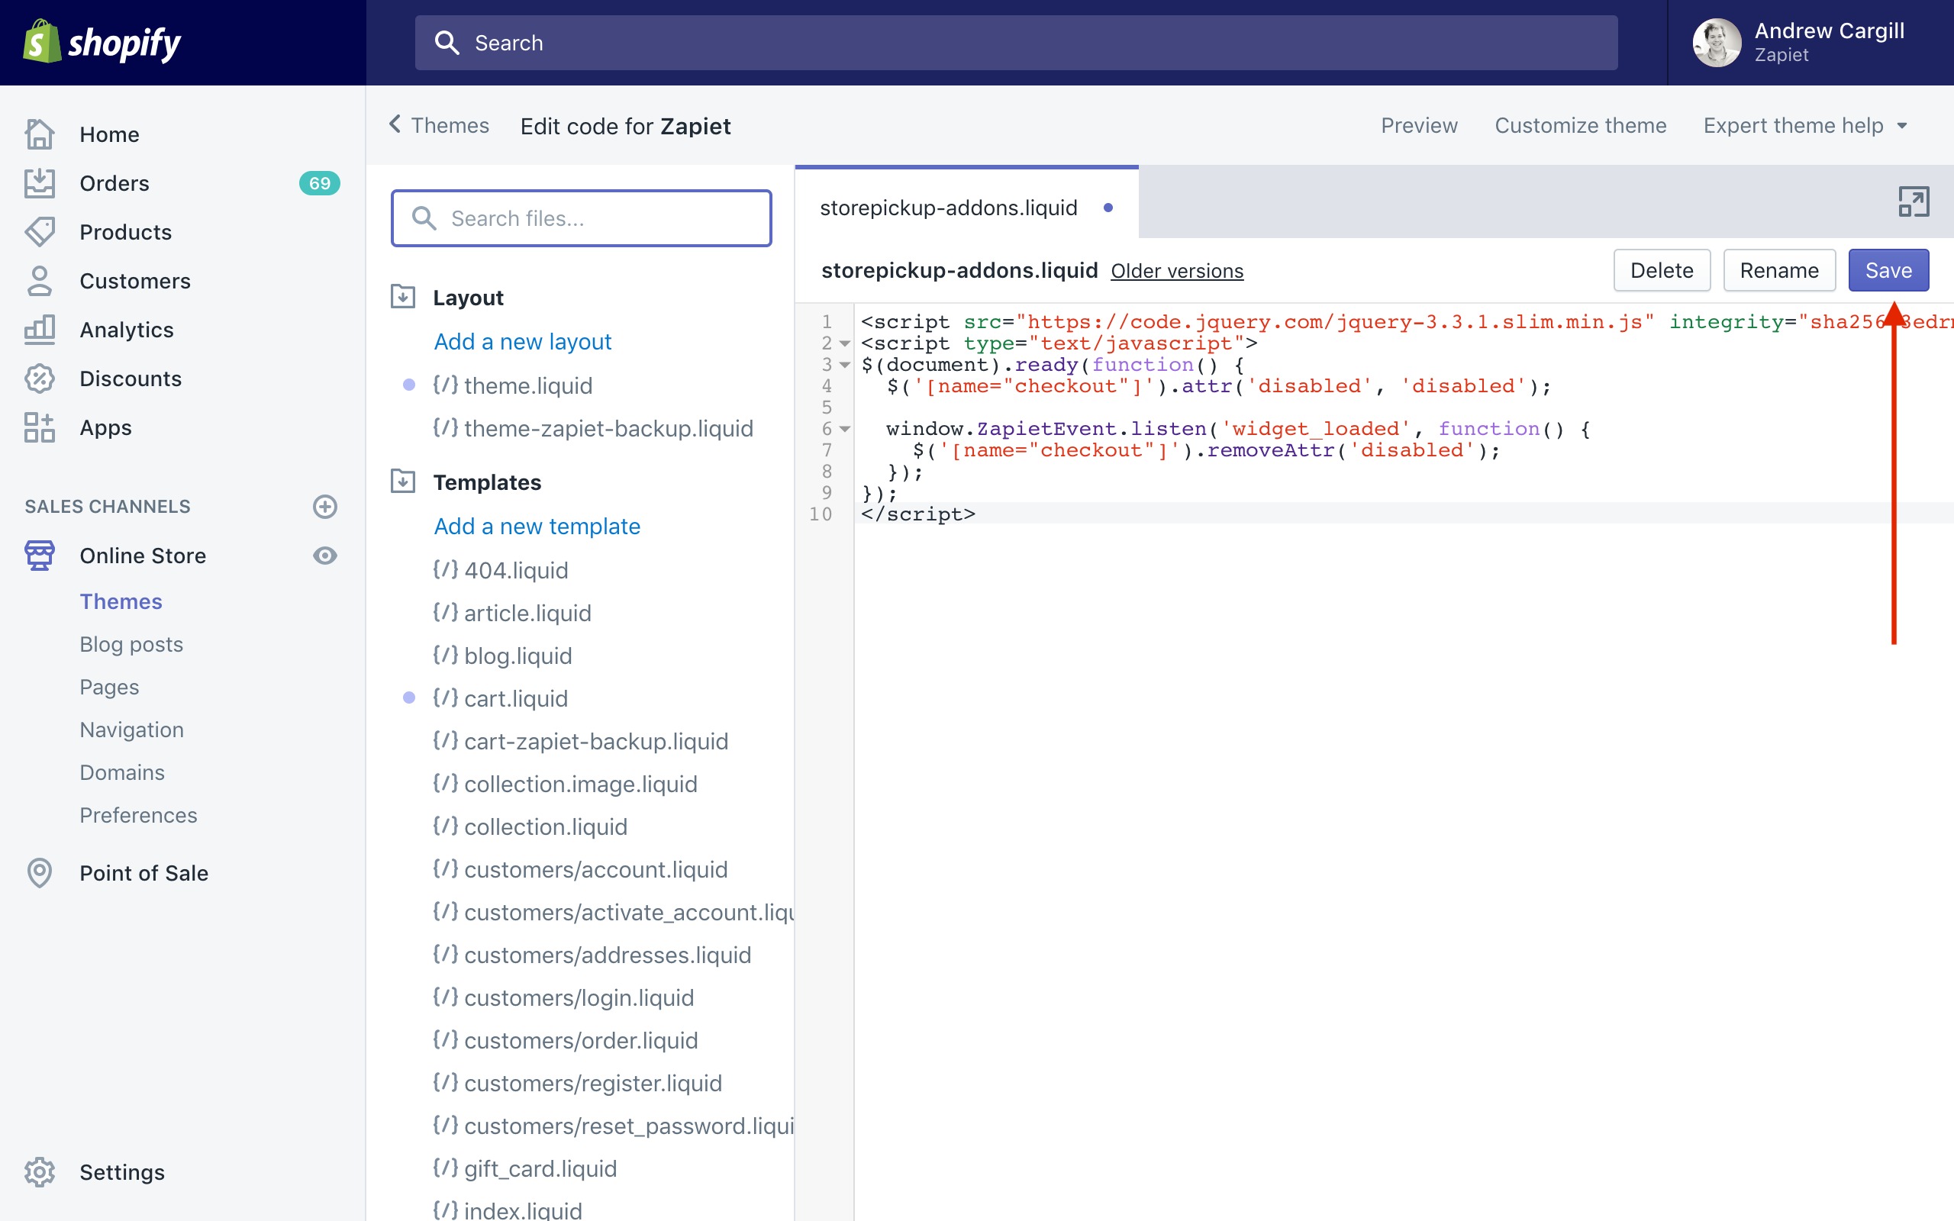Image resolution: width=1954 pixels, height=1221 pixels.
Task: Open blog.liquid template
Action: tap(502, 656)
